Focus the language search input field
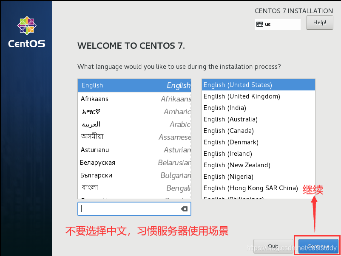This screenshot has height=256, width=341. (134, 209)
